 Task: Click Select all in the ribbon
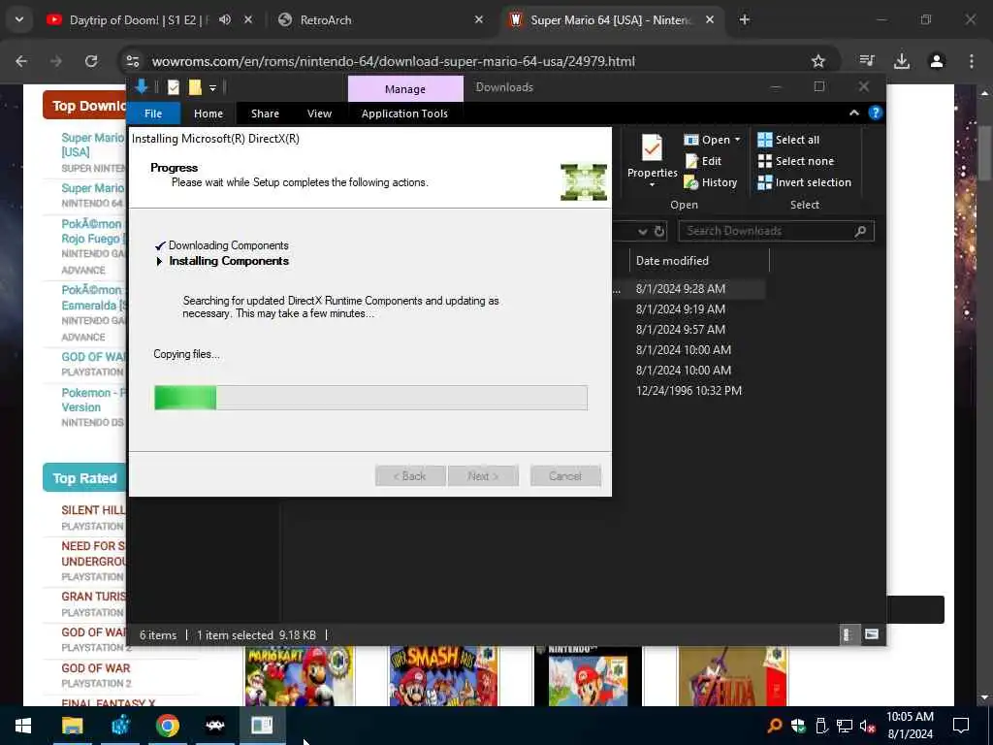point(788,140)
